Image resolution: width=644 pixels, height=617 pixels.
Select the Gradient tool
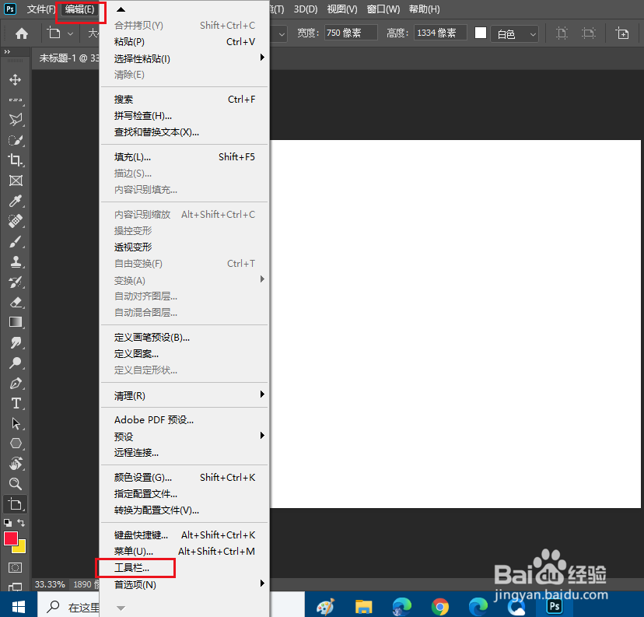click(x=16, y=322)
